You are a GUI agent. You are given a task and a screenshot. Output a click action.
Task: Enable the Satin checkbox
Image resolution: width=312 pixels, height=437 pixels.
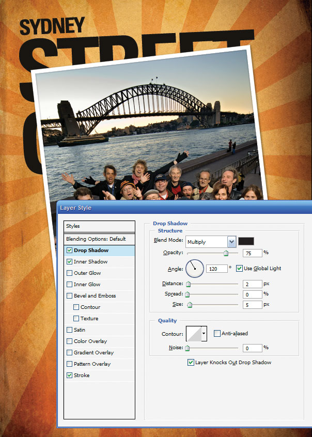69,330
